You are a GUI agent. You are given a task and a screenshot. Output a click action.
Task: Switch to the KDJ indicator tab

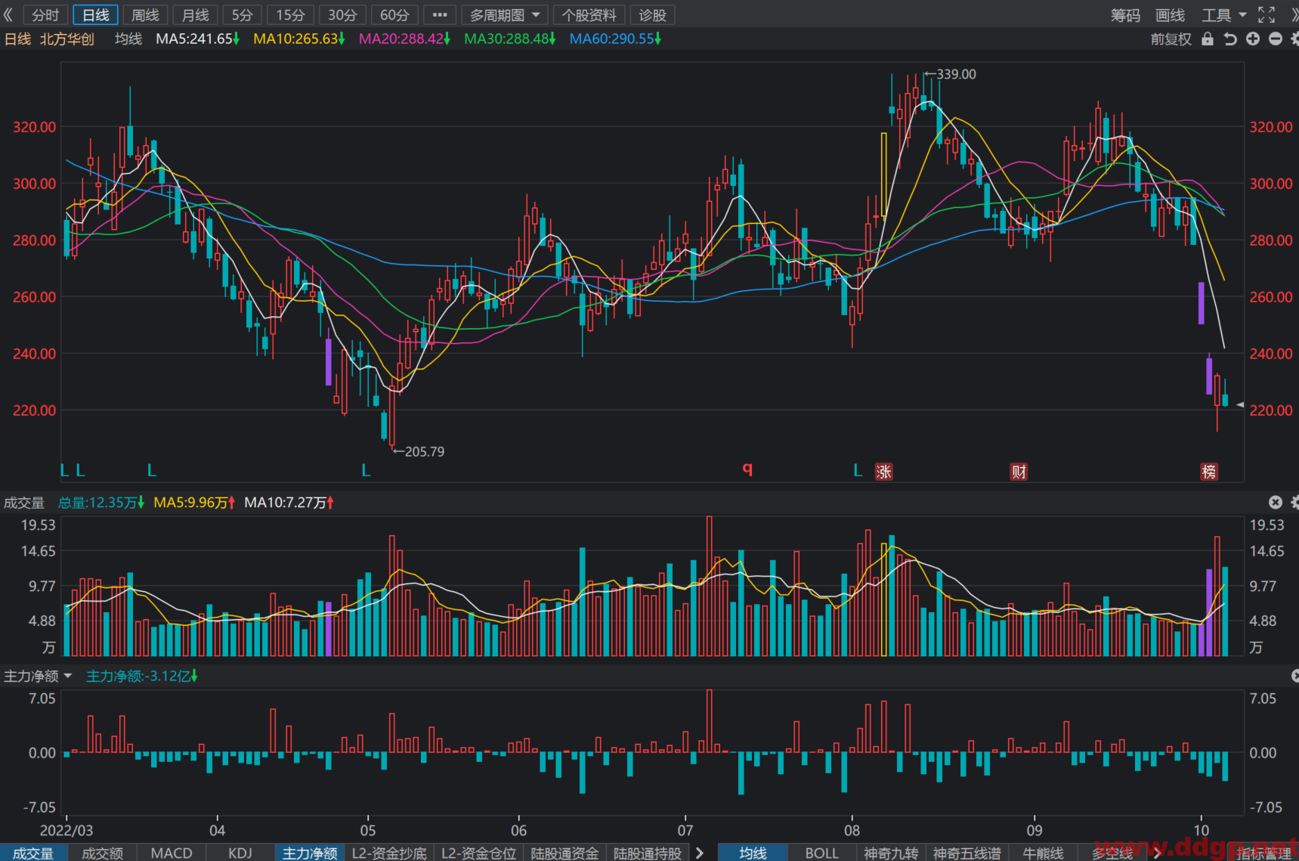pos(240,853)
